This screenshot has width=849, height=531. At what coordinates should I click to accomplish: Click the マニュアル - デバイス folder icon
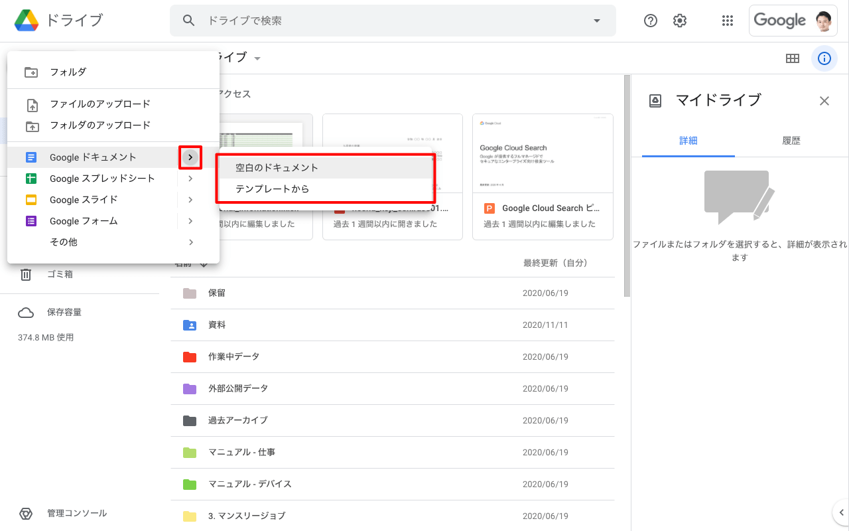(190, 484)
